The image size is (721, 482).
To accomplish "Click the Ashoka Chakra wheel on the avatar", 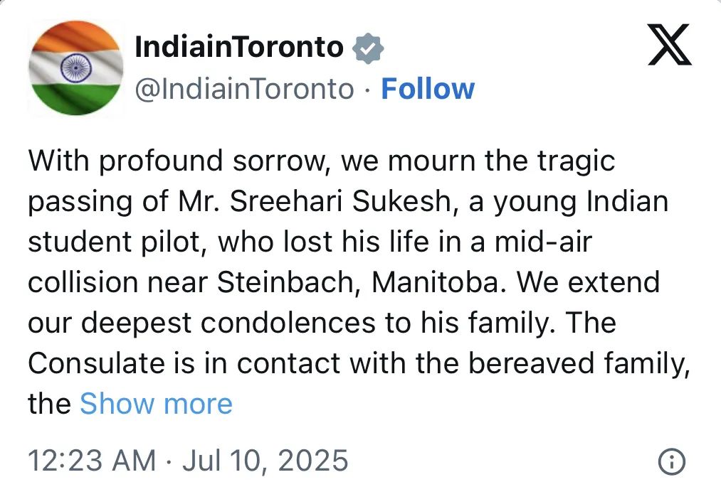I will pyautogui.click(x=73, y=68).
